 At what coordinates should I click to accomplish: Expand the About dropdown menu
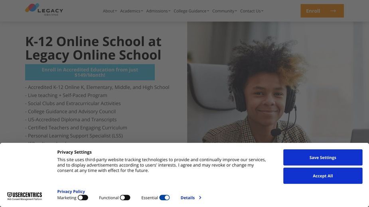point(110,11)
